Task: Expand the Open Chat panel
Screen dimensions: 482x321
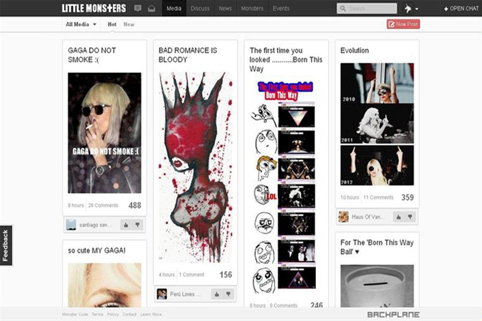Action: (462, 9)
